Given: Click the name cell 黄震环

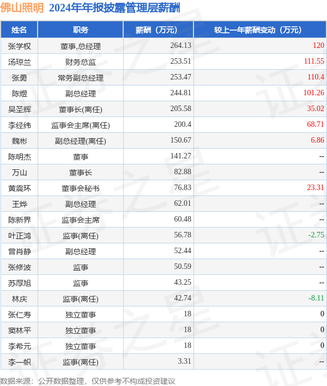Looking at the screenshot, I should (20, 188).
